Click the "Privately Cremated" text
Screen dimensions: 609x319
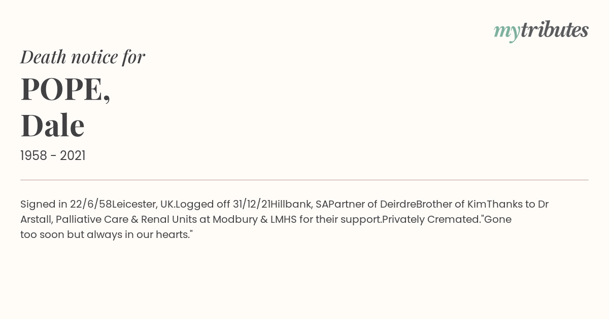(431, 220)
